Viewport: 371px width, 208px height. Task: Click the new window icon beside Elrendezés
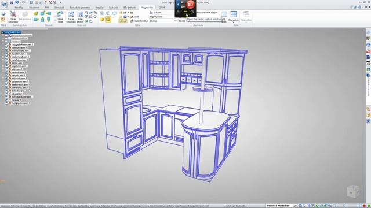point(224,14)
